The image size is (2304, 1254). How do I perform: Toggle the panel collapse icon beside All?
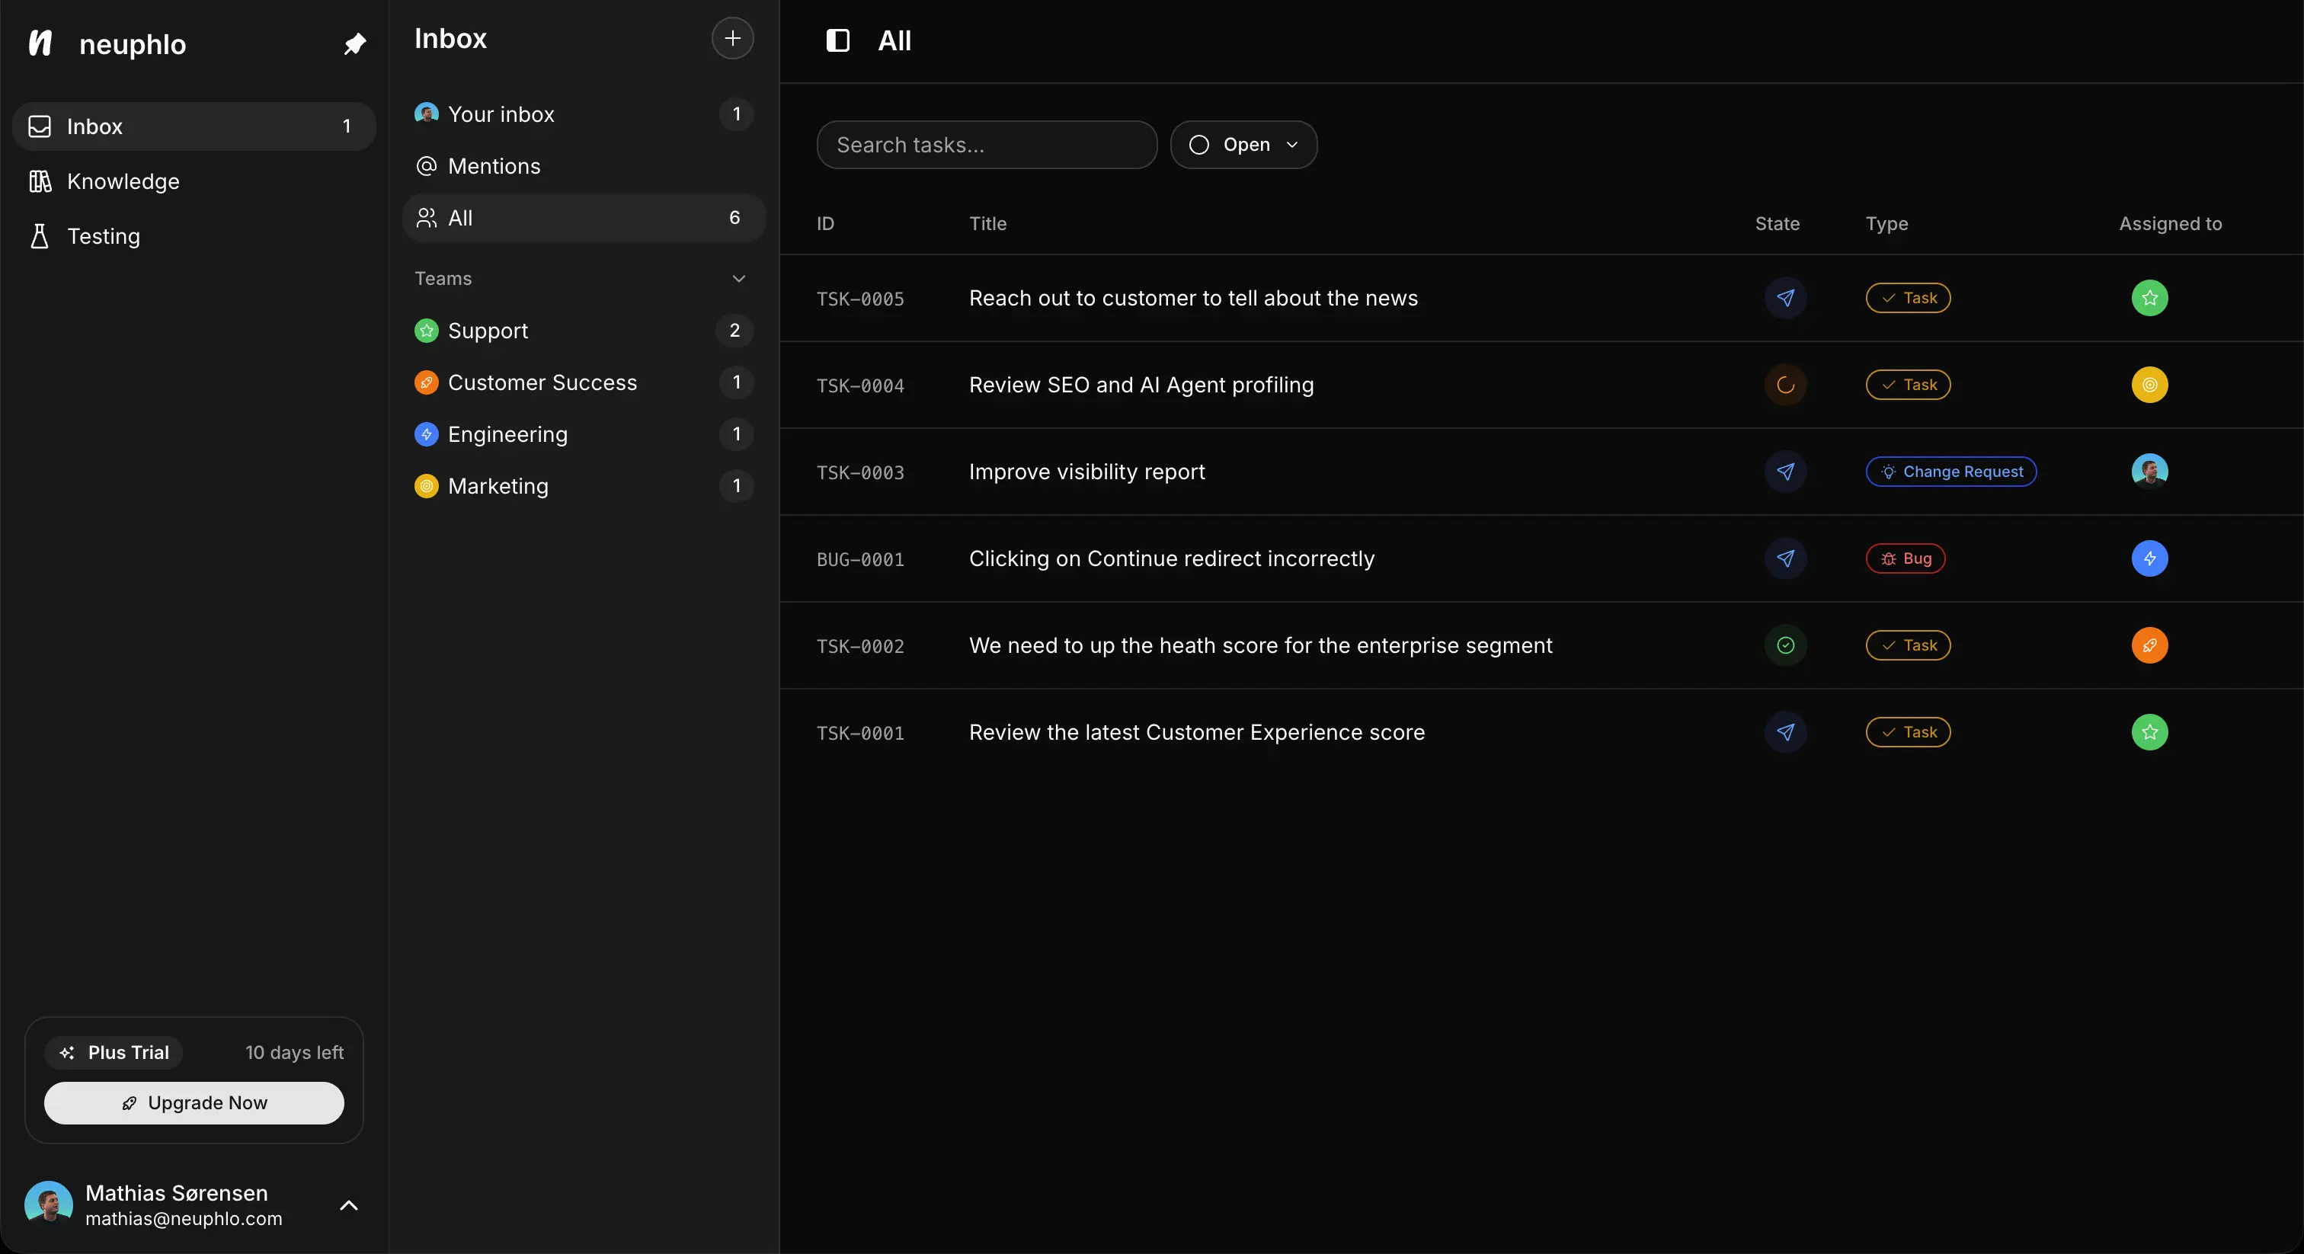pos(837,40)
